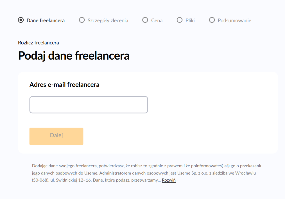This screenshot has height=199, width=285.
Task: Click the Podsumowanie step radio circle
Action: 212,20
